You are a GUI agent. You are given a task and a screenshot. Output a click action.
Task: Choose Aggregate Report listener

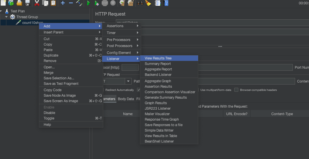coord(169,69)
